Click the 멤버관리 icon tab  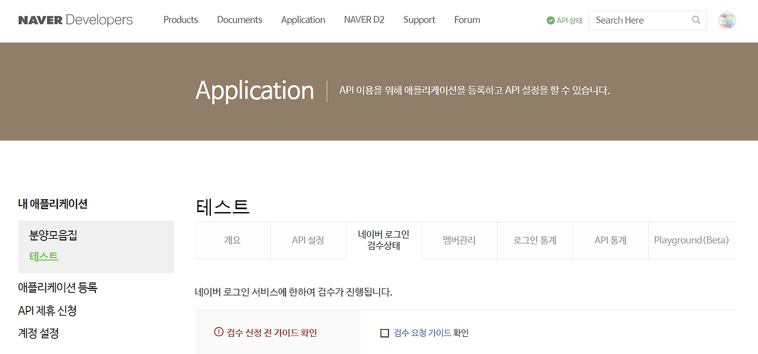click(459, 240)
